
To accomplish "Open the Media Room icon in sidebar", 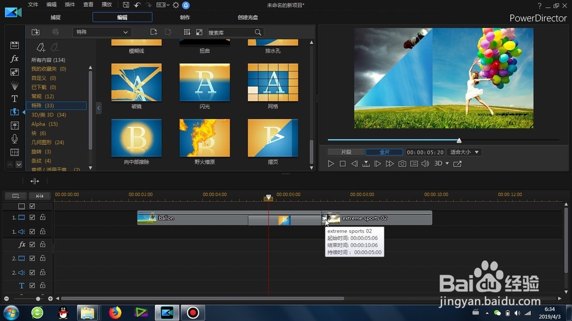I will tap(15, 45).
